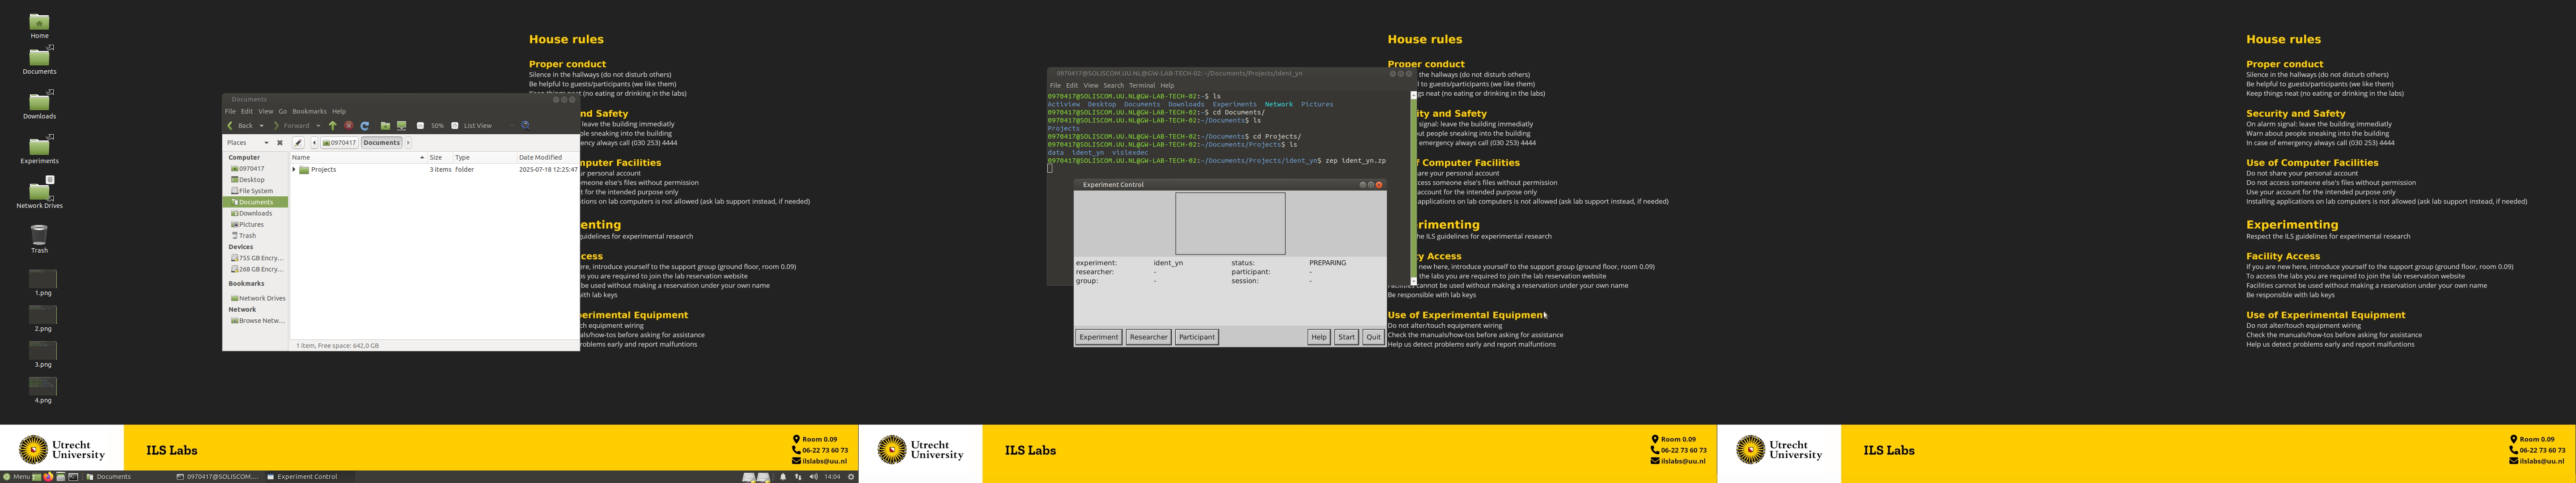Click the computer toolbar icon
2576x483 pixels.
(x=402, y=126)
